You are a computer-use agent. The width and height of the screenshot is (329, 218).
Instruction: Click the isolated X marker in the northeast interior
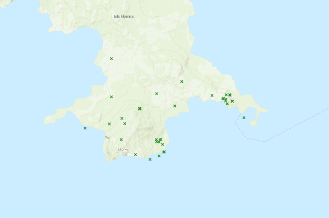(182, 82)
